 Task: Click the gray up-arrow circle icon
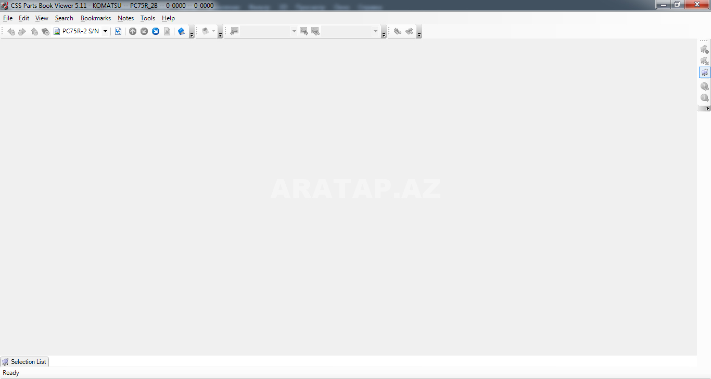pyautogui.click(x=133, y=31)
